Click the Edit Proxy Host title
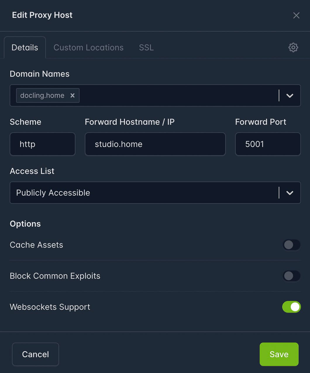Screen dimensions: 310x373 point(42,15)
